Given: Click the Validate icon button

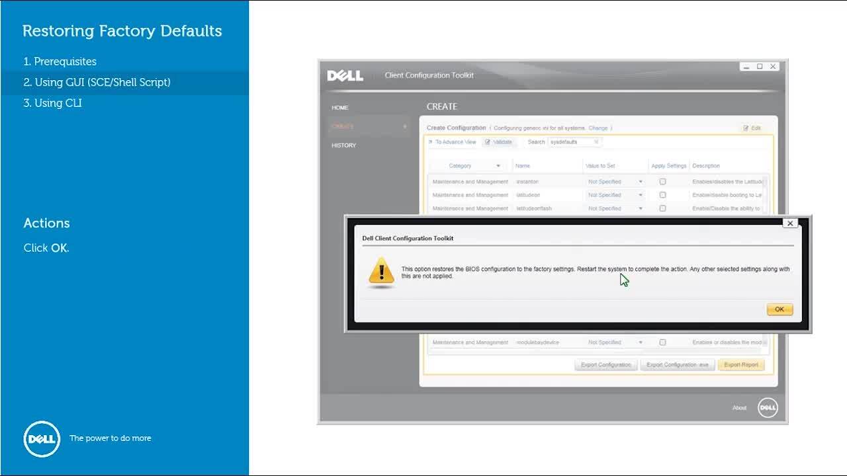Looking at the screenshot, I should coord(488,142).
